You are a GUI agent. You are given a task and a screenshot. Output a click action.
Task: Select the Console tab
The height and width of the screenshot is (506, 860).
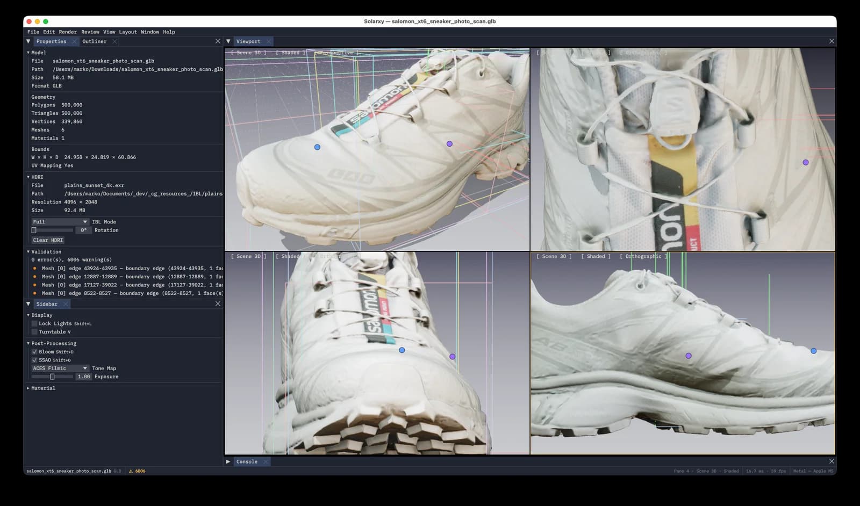pyautogui.click(x=247, y=462)
